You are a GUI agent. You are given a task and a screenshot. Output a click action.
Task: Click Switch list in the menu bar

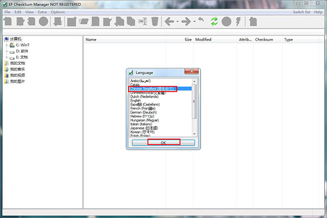pos(300,11)
